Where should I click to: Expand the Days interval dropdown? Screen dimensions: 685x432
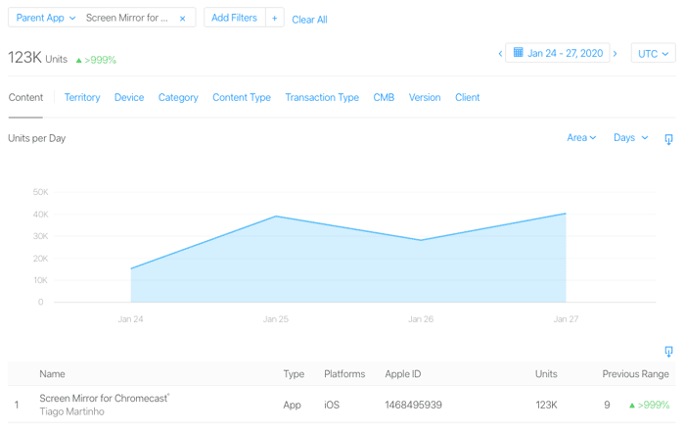[x=631, y=138]
